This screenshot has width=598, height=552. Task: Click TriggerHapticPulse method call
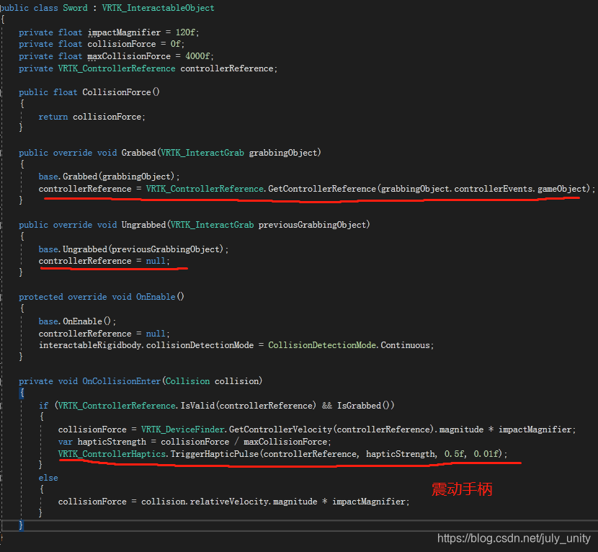point(214,454)
